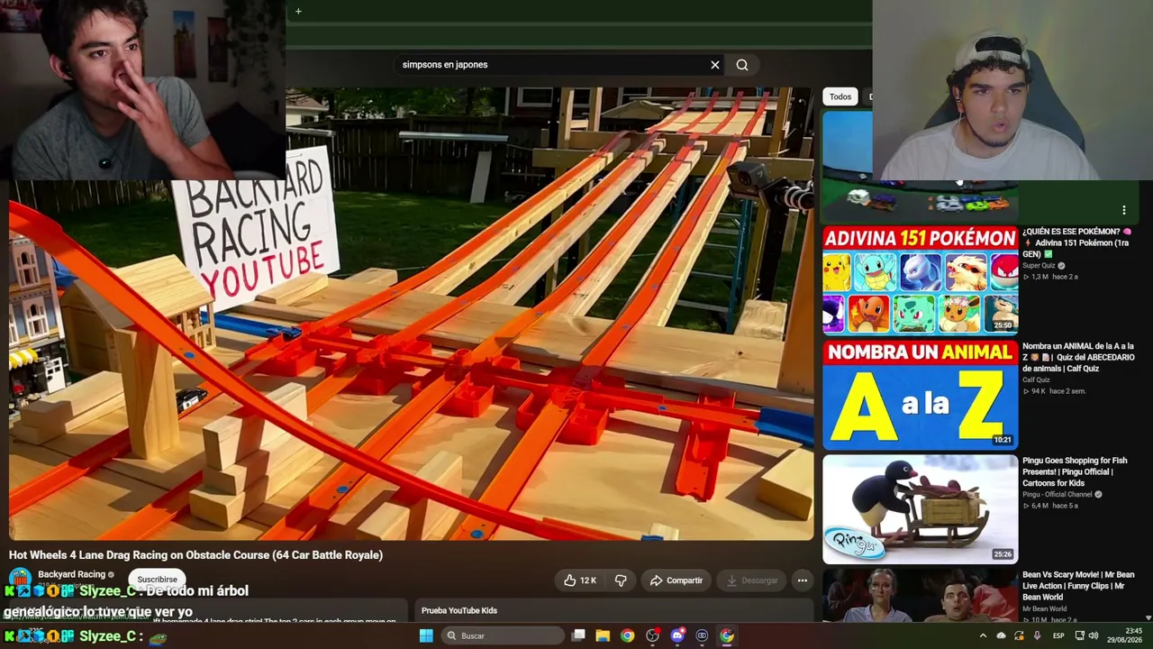The width and height of the screenshot is (1153, 649).
Task: Open the Backyard Racing channel name
Action: [72, 574]
